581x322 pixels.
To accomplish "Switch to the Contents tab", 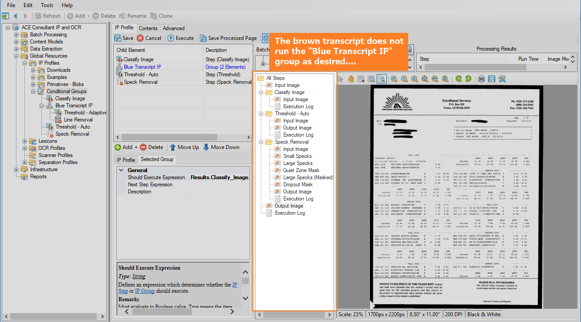I will click(148, 28).
